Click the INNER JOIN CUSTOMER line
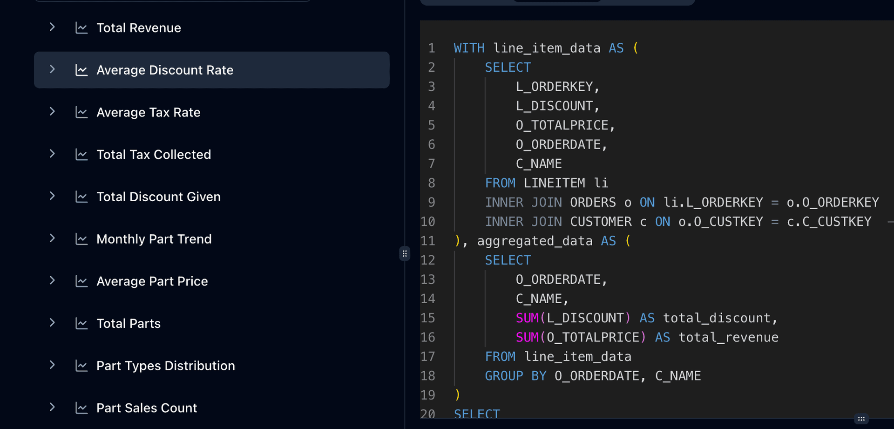Screen dimensions: 894x429 point(678,222)
